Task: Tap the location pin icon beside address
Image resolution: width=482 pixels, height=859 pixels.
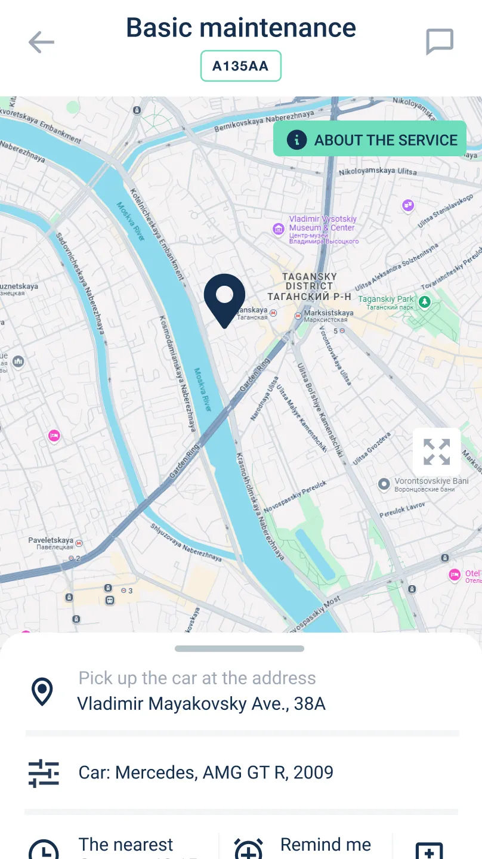Action: click(42, 692)
